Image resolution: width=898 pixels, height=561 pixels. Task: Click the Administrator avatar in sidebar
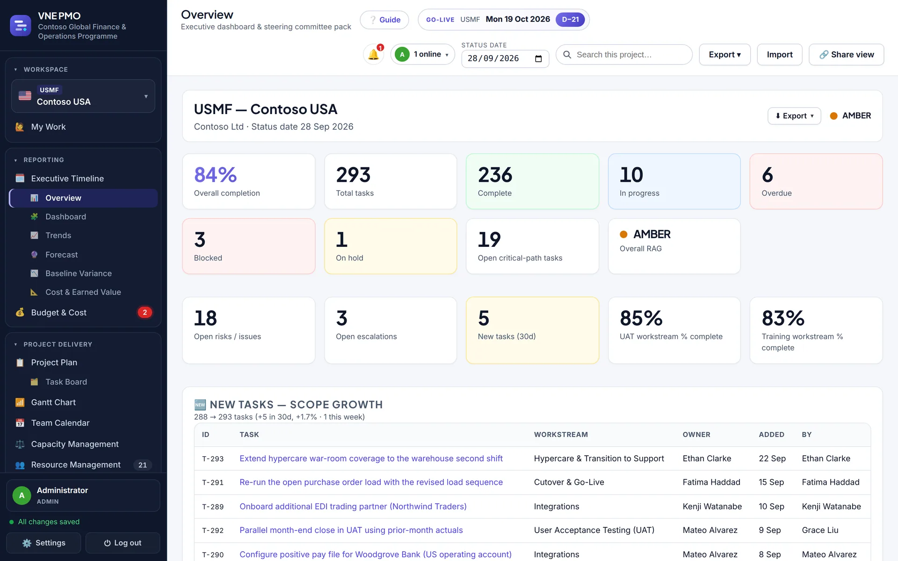[x=22, y=496]
